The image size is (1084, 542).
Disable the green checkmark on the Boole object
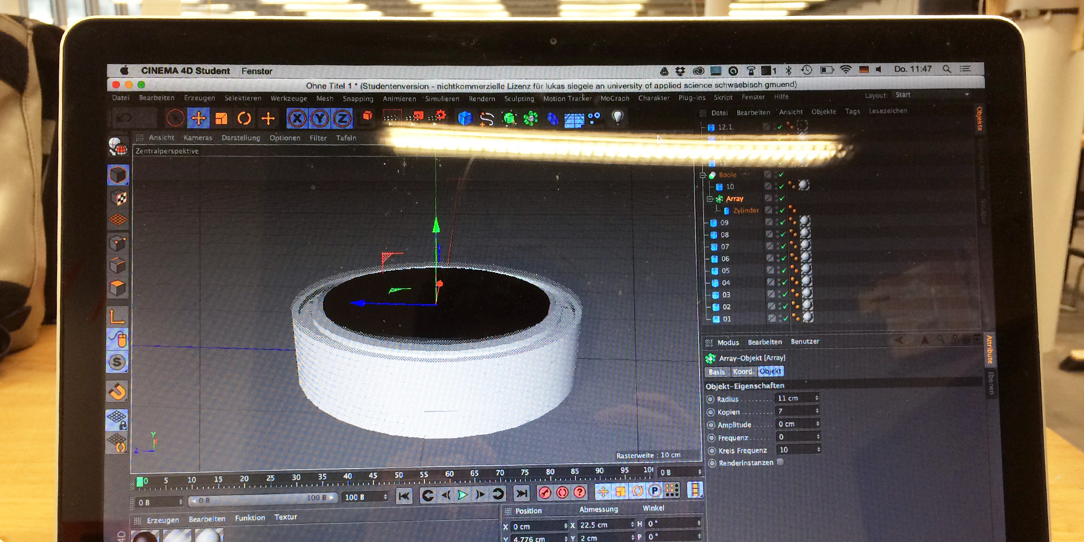tap(780, 175)
